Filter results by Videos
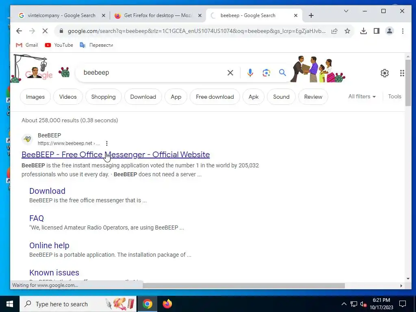 pos(68,97)
